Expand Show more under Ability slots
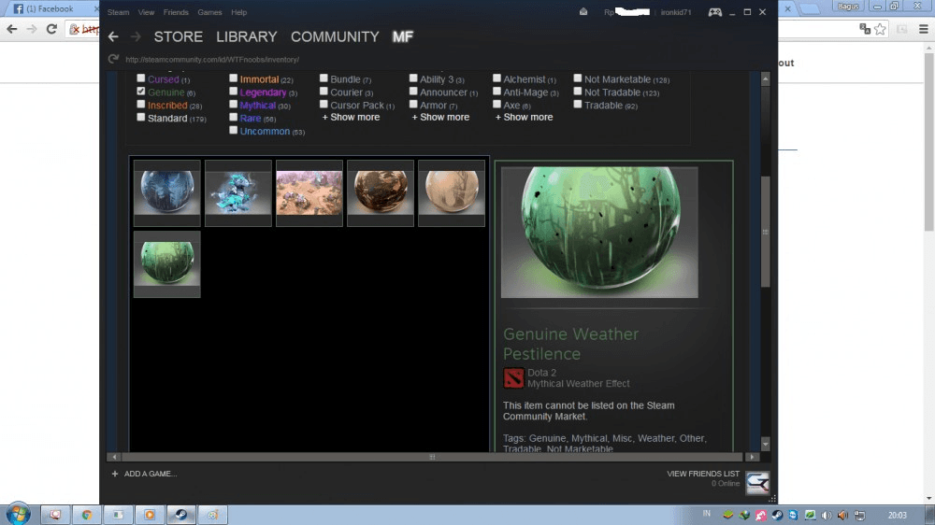Viewport: 935px width, 525px height. (440, 118)
